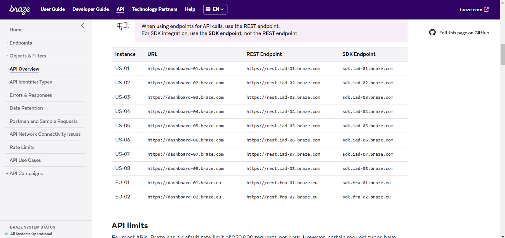The image size is (505, 238).
Task: Click https://dashboard-03.braze.com URL cell
Action: [x=193, y=97]
